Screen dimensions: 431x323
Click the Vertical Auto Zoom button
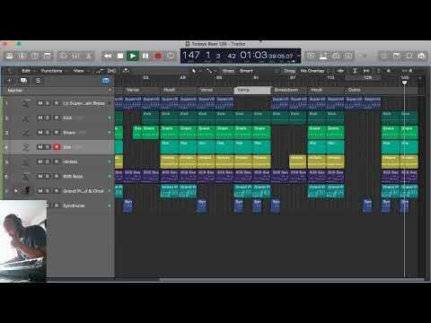point(355,71)
